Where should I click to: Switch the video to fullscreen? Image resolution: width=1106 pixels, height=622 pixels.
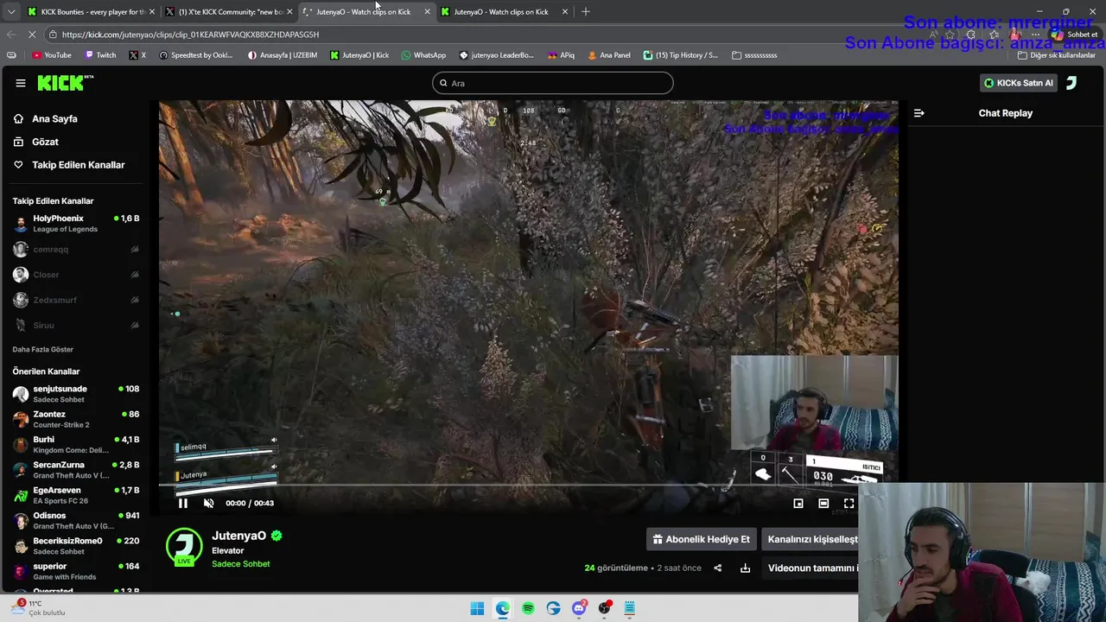pos(849,503)
